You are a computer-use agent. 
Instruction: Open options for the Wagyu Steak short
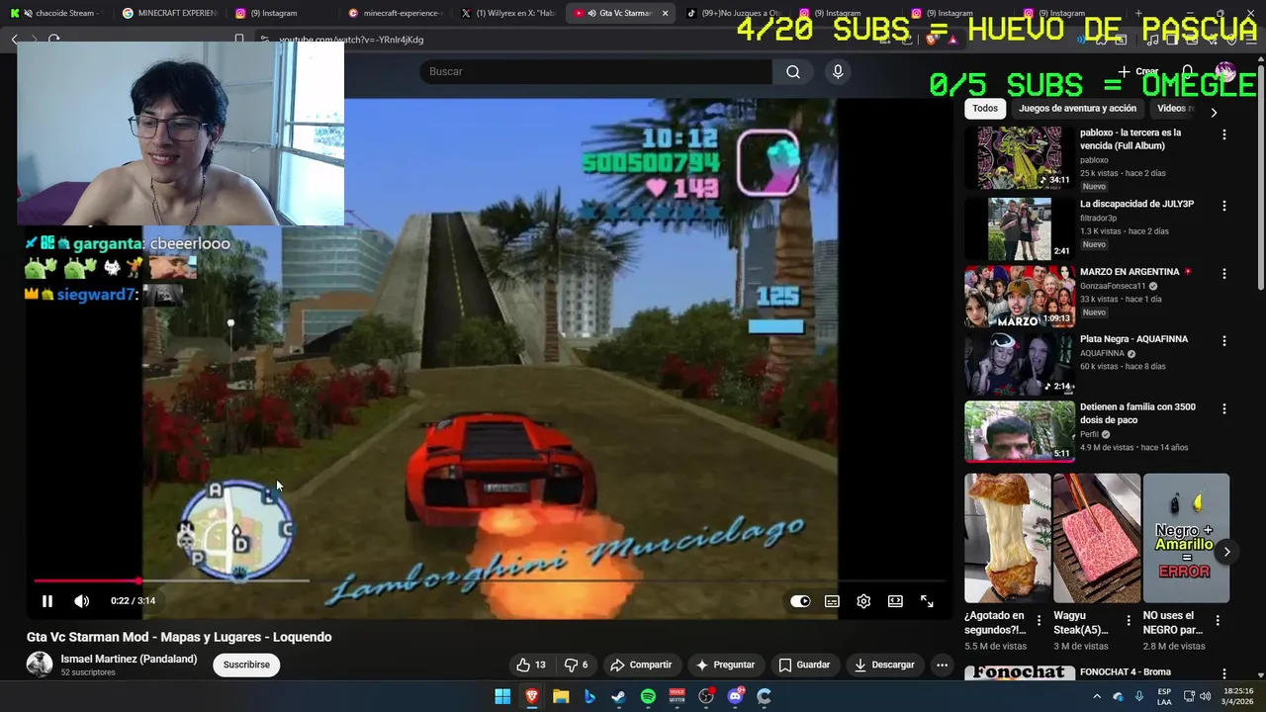(1129, 621)
